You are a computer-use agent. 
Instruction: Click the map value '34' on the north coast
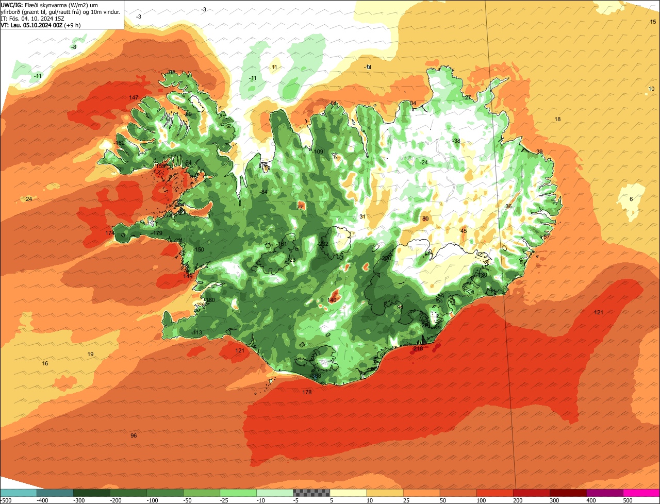tap(413, 104)
